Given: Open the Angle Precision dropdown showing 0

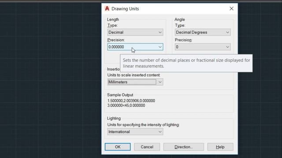Looking at the screenshot, I should (x=203, y=47).
